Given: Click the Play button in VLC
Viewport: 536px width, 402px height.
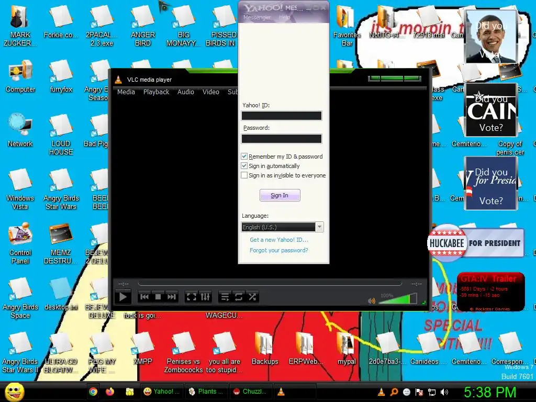Looking at the screenshot, I should click(x=122, y=297).
